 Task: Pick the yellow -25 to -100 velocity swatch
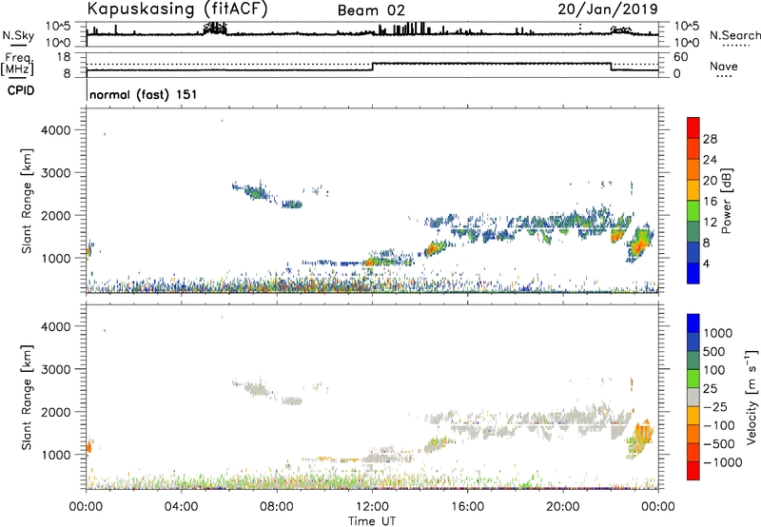(x=693, y=416)
